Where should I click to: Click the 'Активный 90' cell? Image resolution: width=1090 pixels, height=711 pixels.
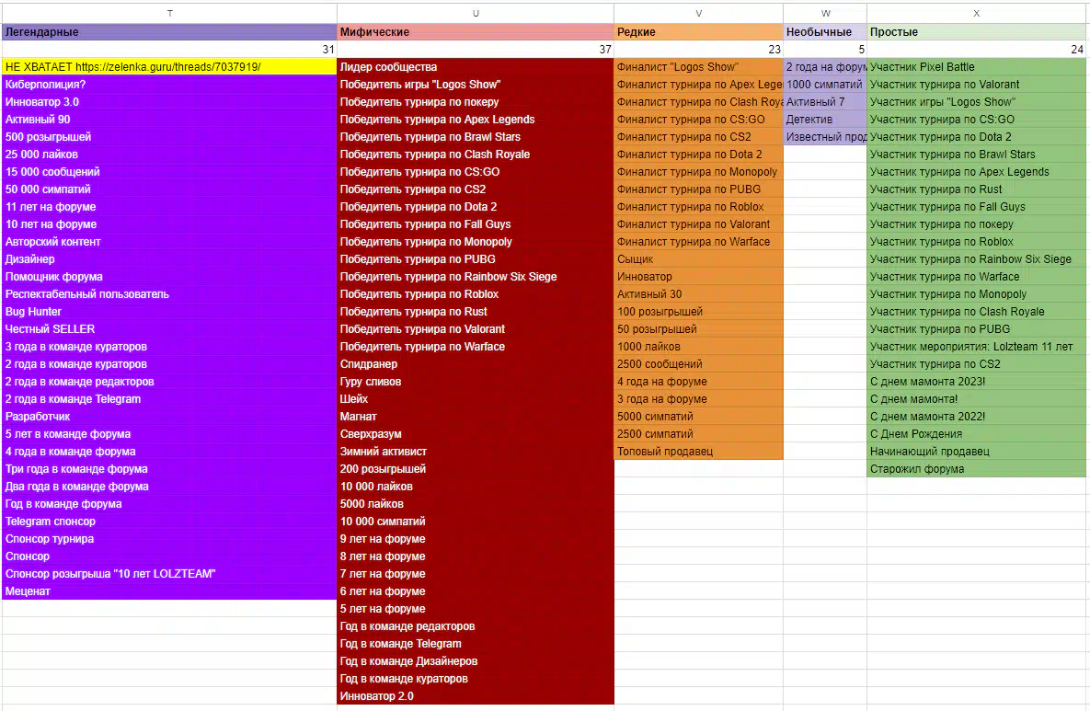169,120
